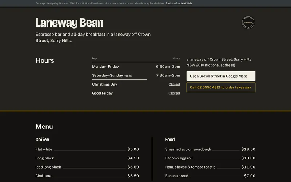Click the Chai latte $5.50 price
Viewport: 291px width, 182px height.
(133, 176)
